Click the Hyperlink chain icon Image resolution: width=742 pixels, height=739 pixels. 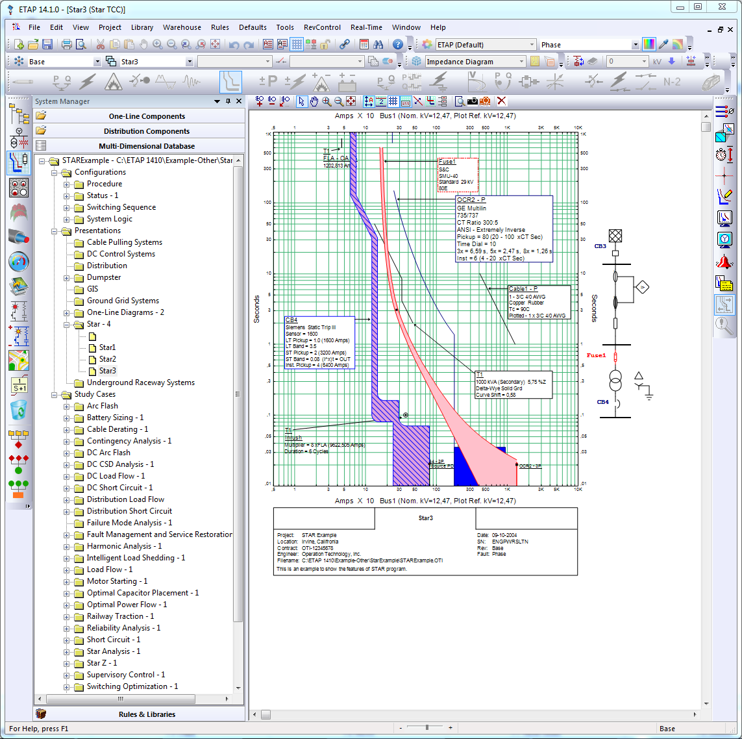click(x=345, y=45)
